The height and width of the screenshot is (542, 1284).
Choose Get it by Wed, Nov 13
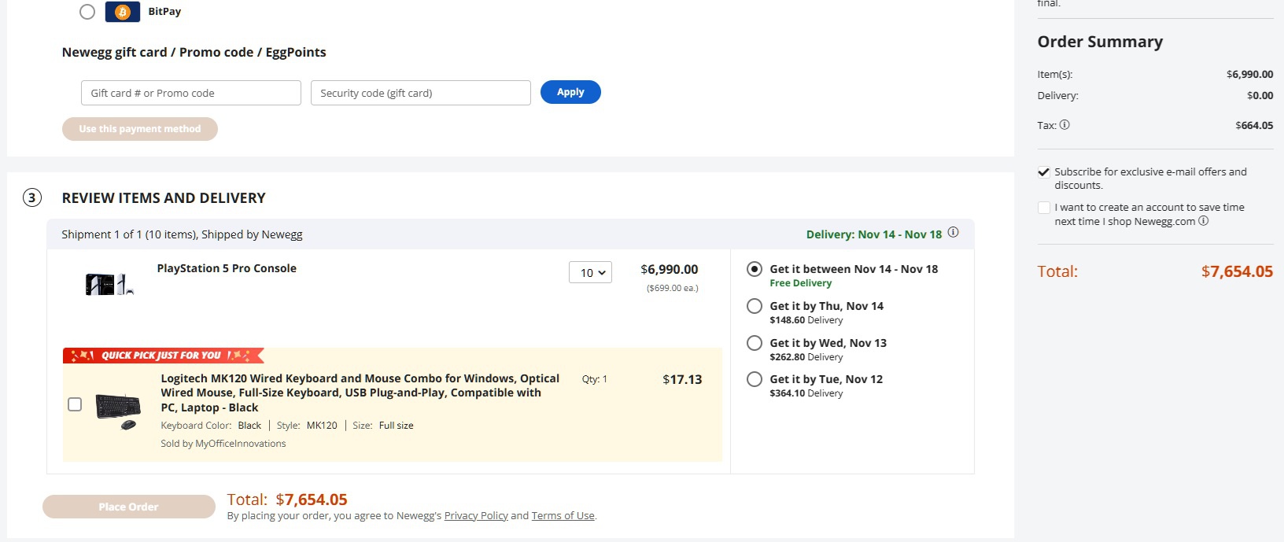(x=755, y=343)
